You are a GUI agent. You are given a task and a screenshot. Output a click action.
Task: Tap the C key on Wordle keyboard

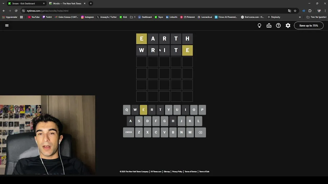coord(156,132)
